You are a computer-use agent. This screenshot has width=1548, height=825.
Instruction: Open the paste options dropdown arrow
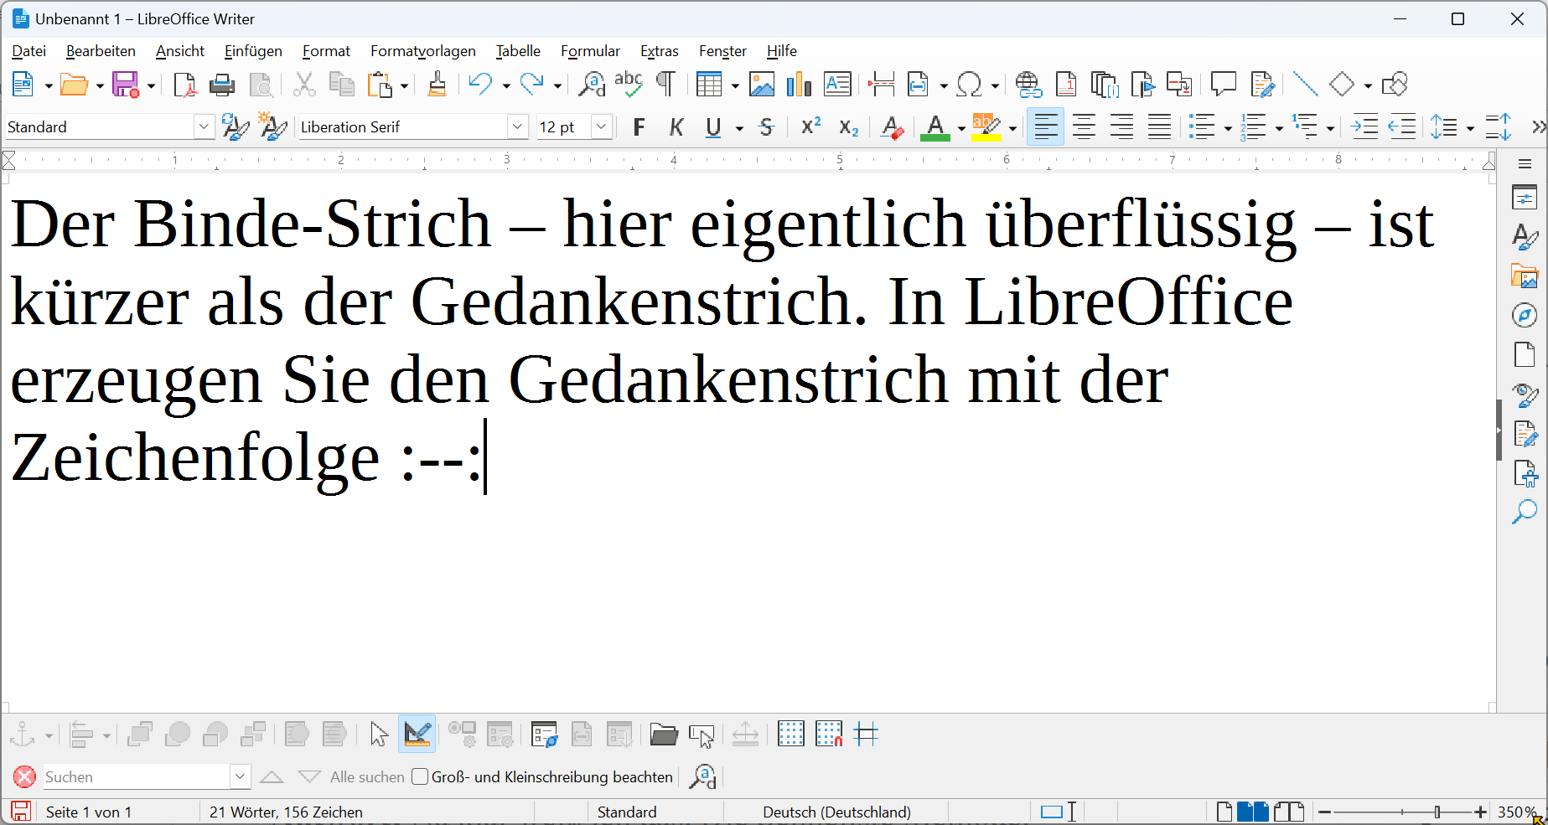pyautogui.click(x=404, y=85)
